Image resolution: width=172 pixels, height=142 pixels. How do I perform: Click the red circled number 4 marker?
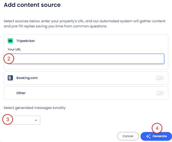pos(157,128)
